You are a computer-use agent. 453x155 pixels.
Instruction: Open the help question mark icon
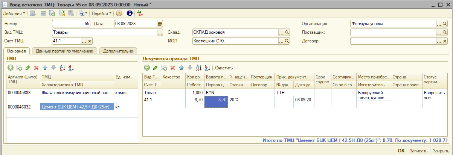(x=119, y=13)
